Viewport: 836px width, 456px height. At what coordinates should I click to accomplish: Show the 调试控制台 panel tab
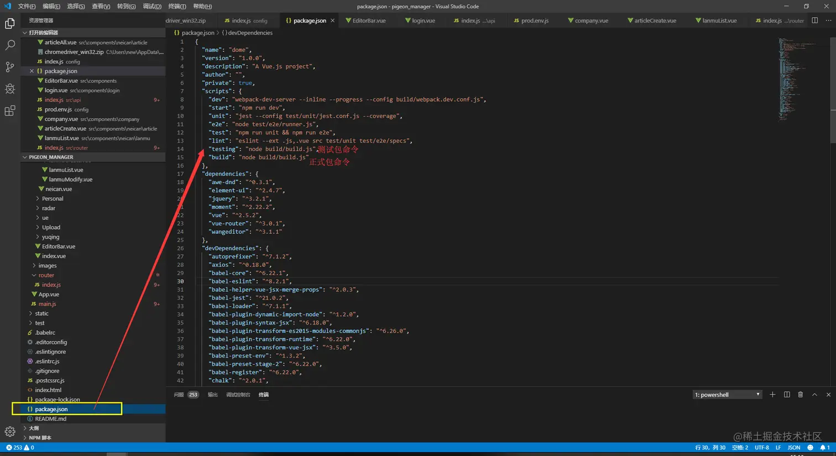(x=238, y=395)
